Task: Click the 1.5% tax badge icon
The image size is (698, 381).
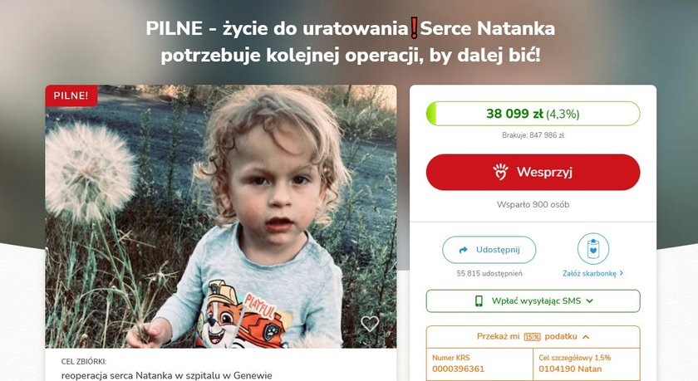Action: 532,336
